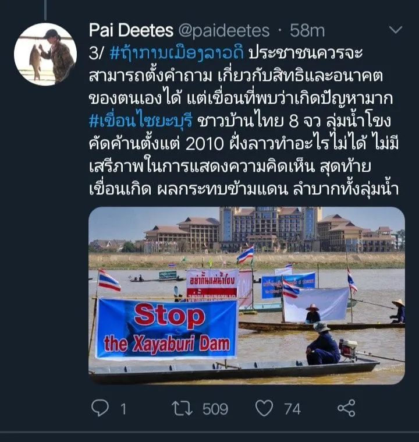Expand the tweet options chevron

[395, 30]
